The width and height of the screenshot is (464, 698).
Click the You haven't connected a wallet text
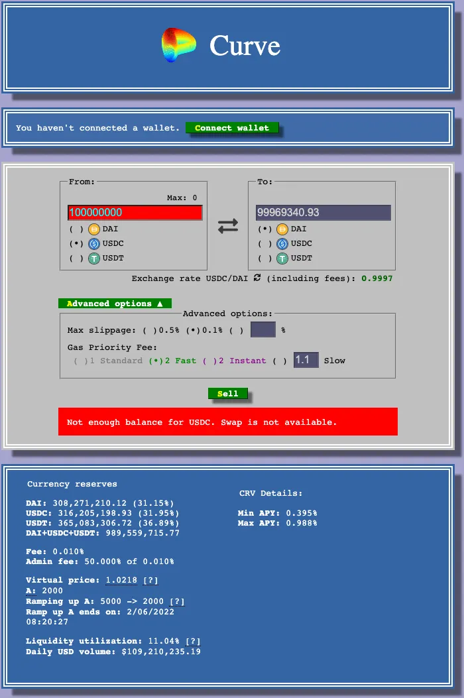pos(97,128)
